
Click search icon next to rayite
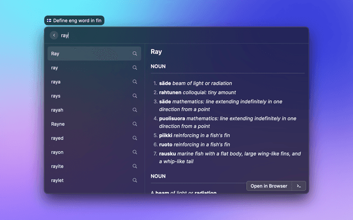pyautogui.click(x=135, y=166)
